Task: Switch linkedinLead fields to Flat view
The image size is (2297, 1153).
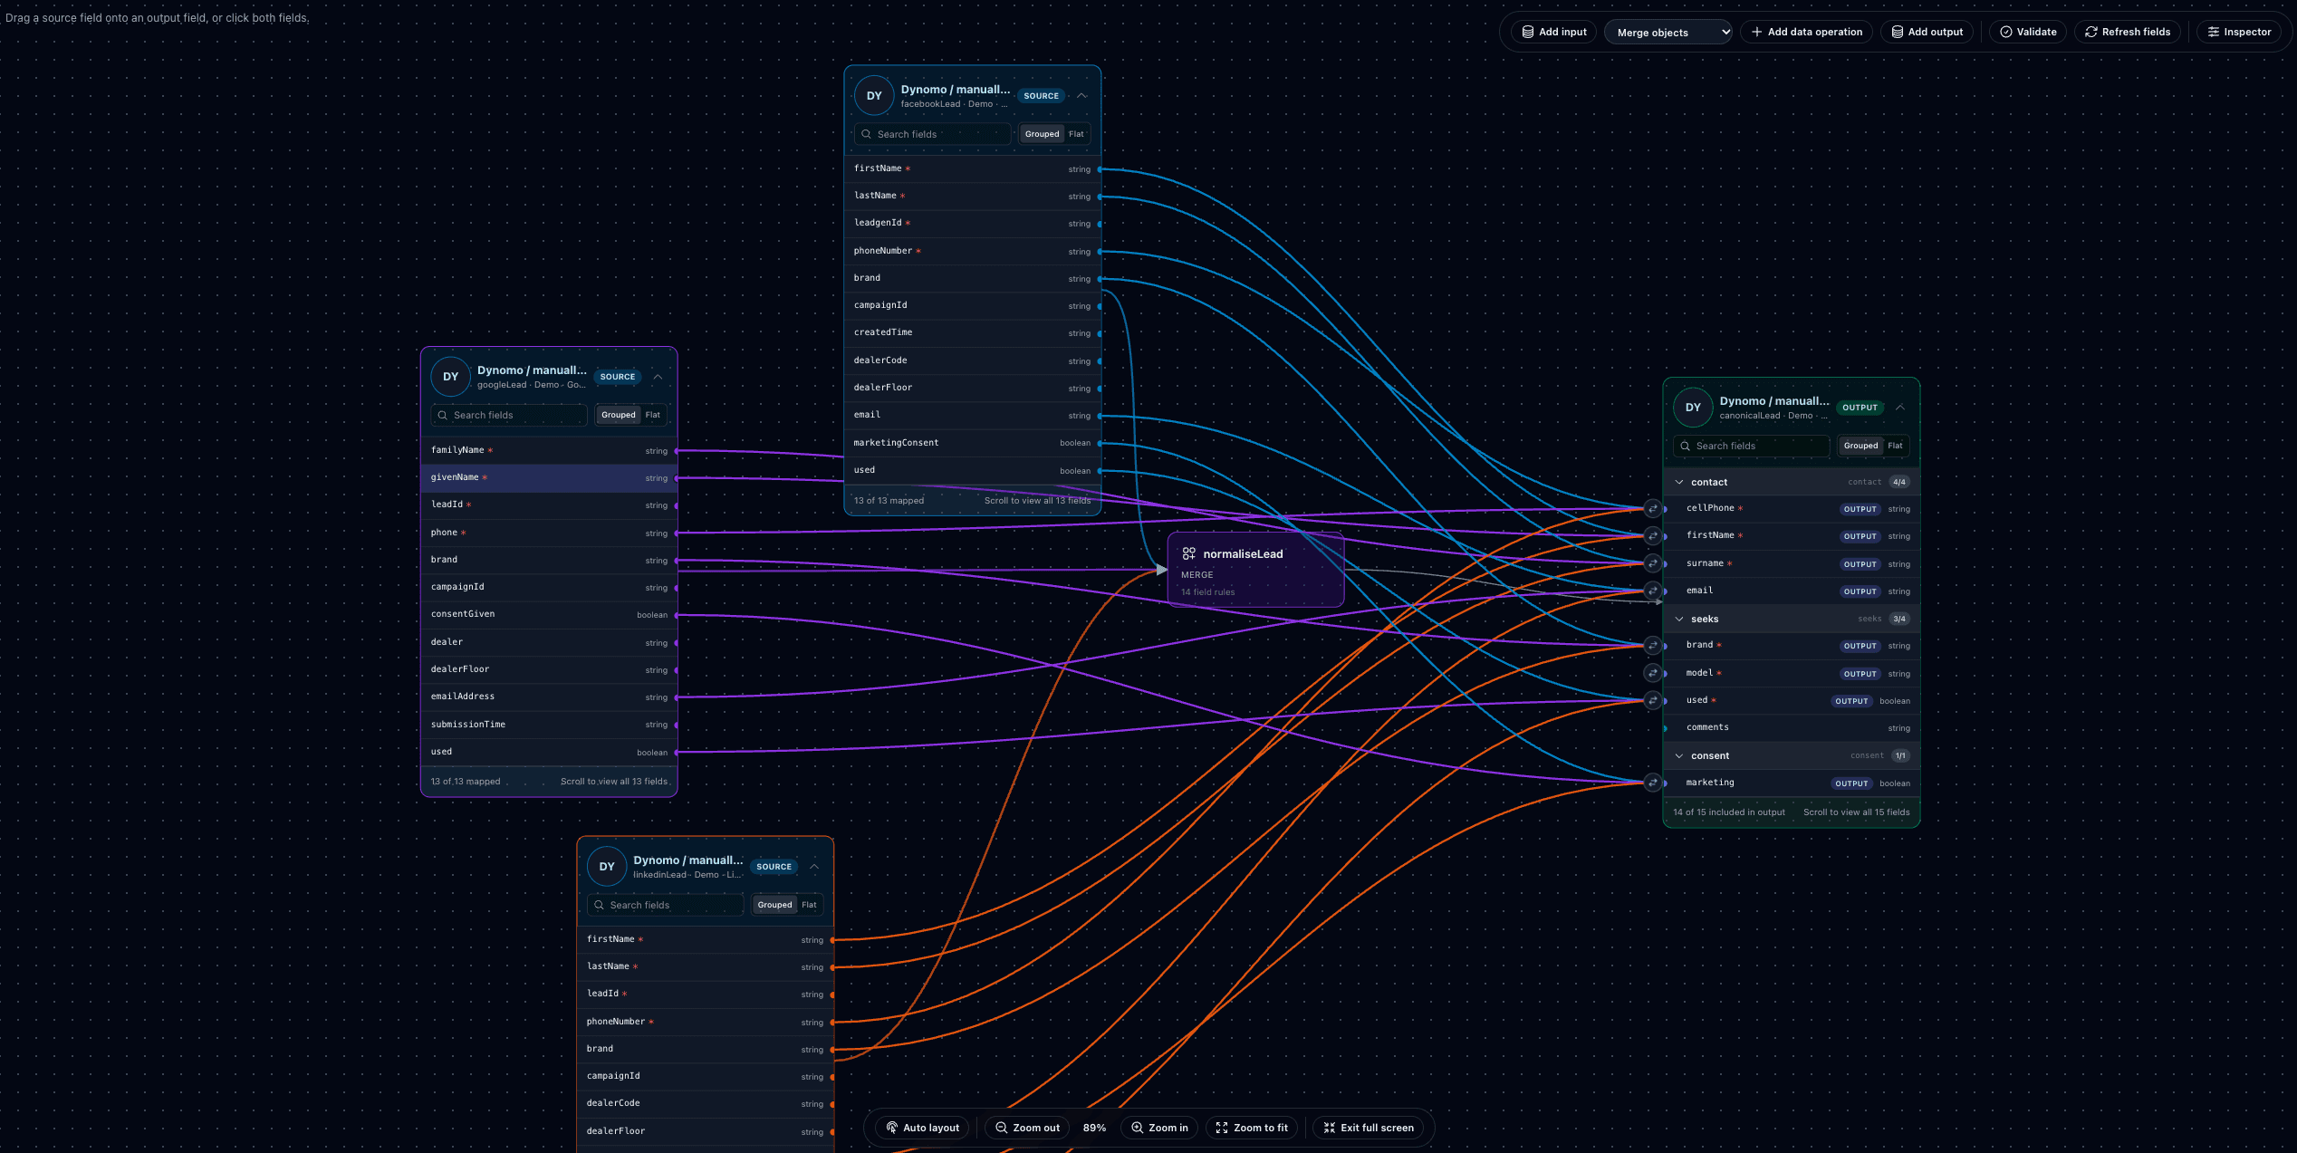Action: coord(809,905)
